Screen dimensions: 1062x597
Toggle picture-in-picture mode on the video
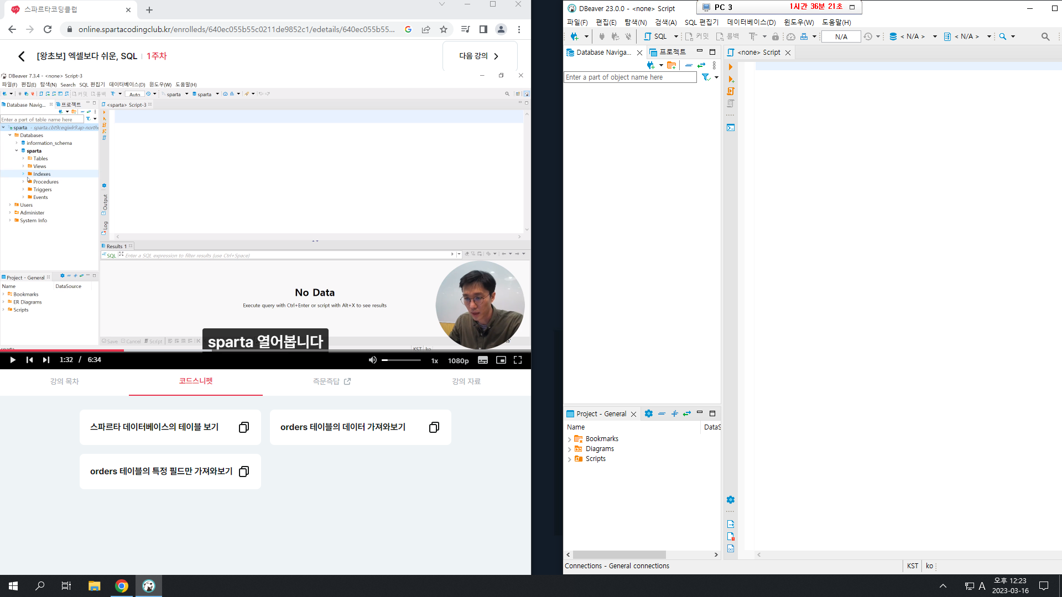point(501,360)
